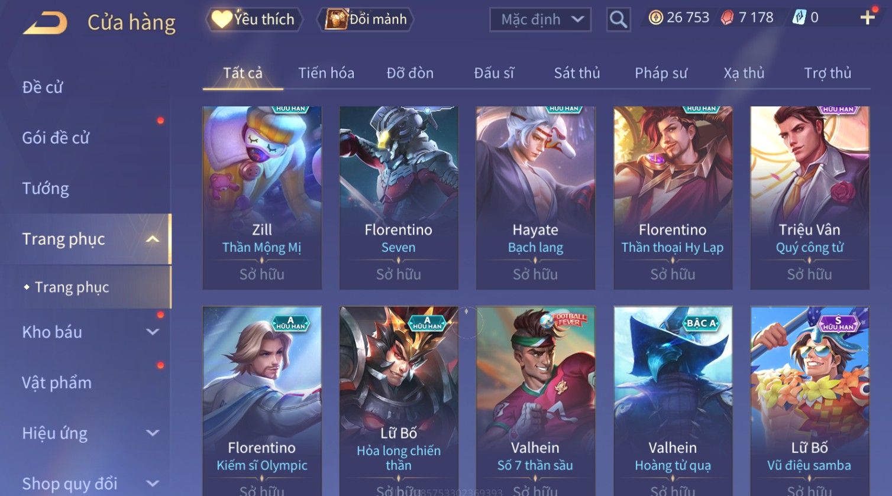
Task: Click the heart icon in Yêu thích
Action: [x=222, y=20]
